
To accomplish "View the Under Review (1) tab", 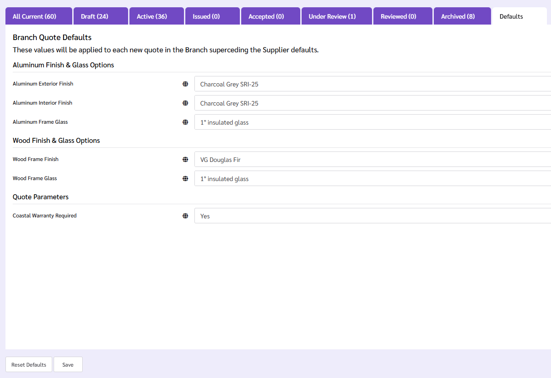I will click(x=337, y=16).
